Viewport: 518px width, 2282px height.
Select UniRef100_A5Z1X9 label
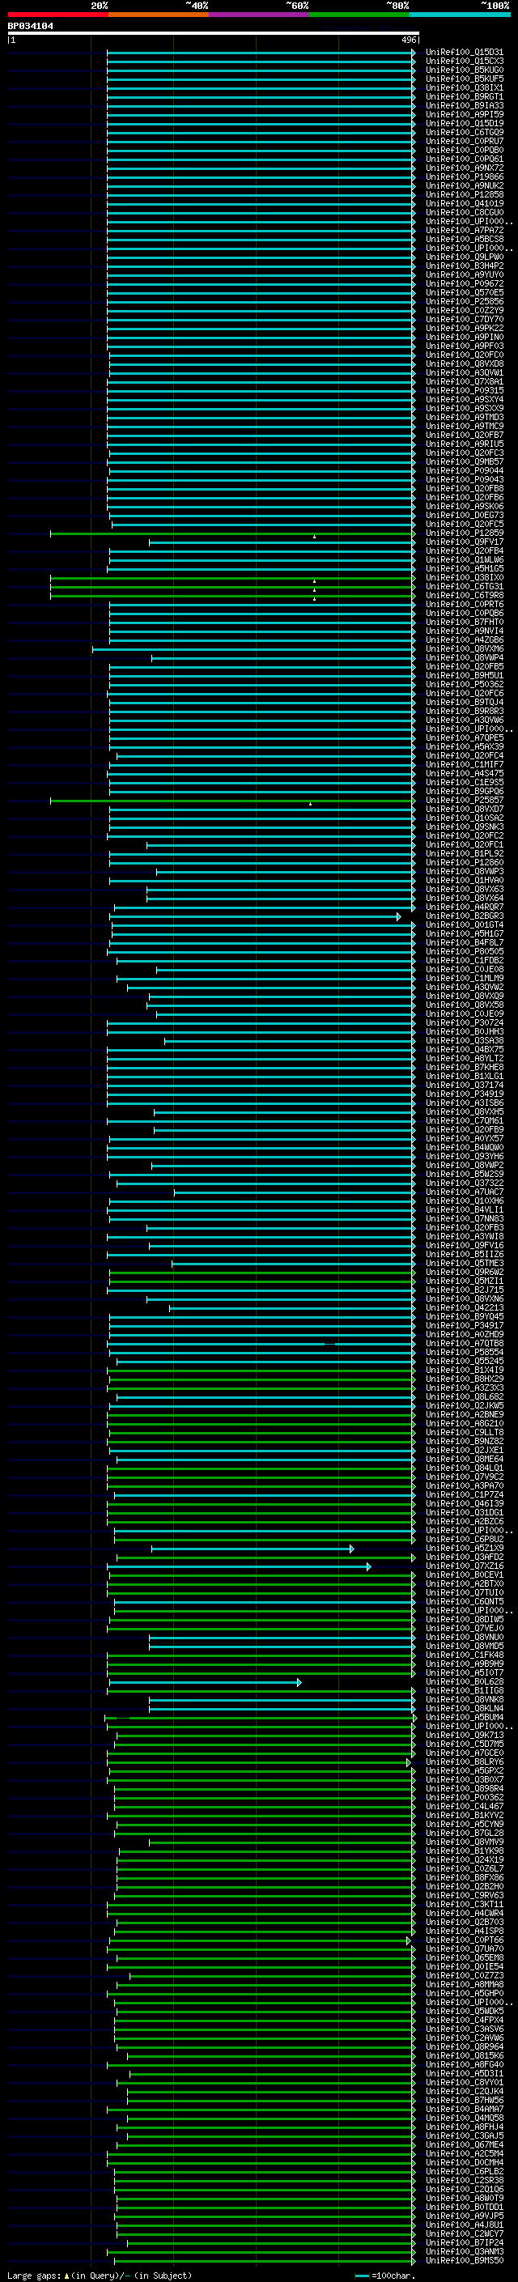[x=464, y=1549]
